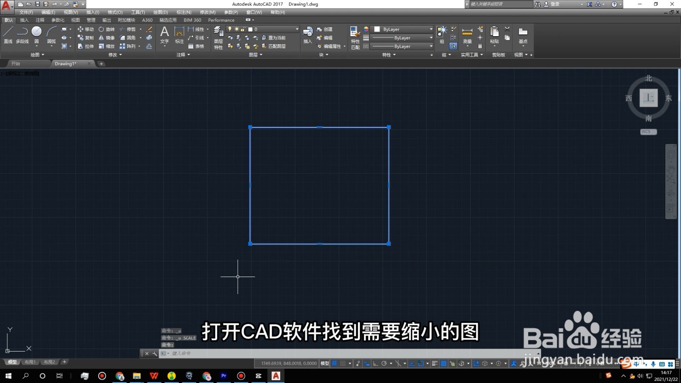
Task: Click the Save icon in quick access toolbar
Action: tap(37, 4)
